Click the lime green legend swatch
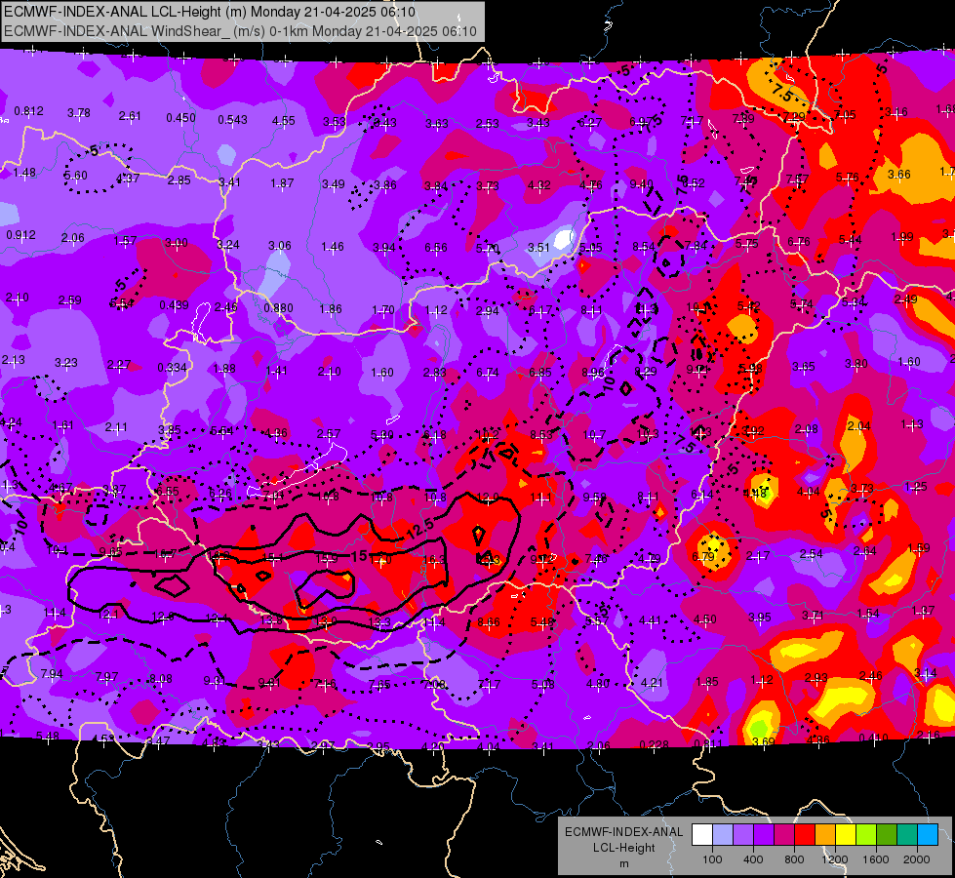955x878 pixels. click(x=866, y=835)
